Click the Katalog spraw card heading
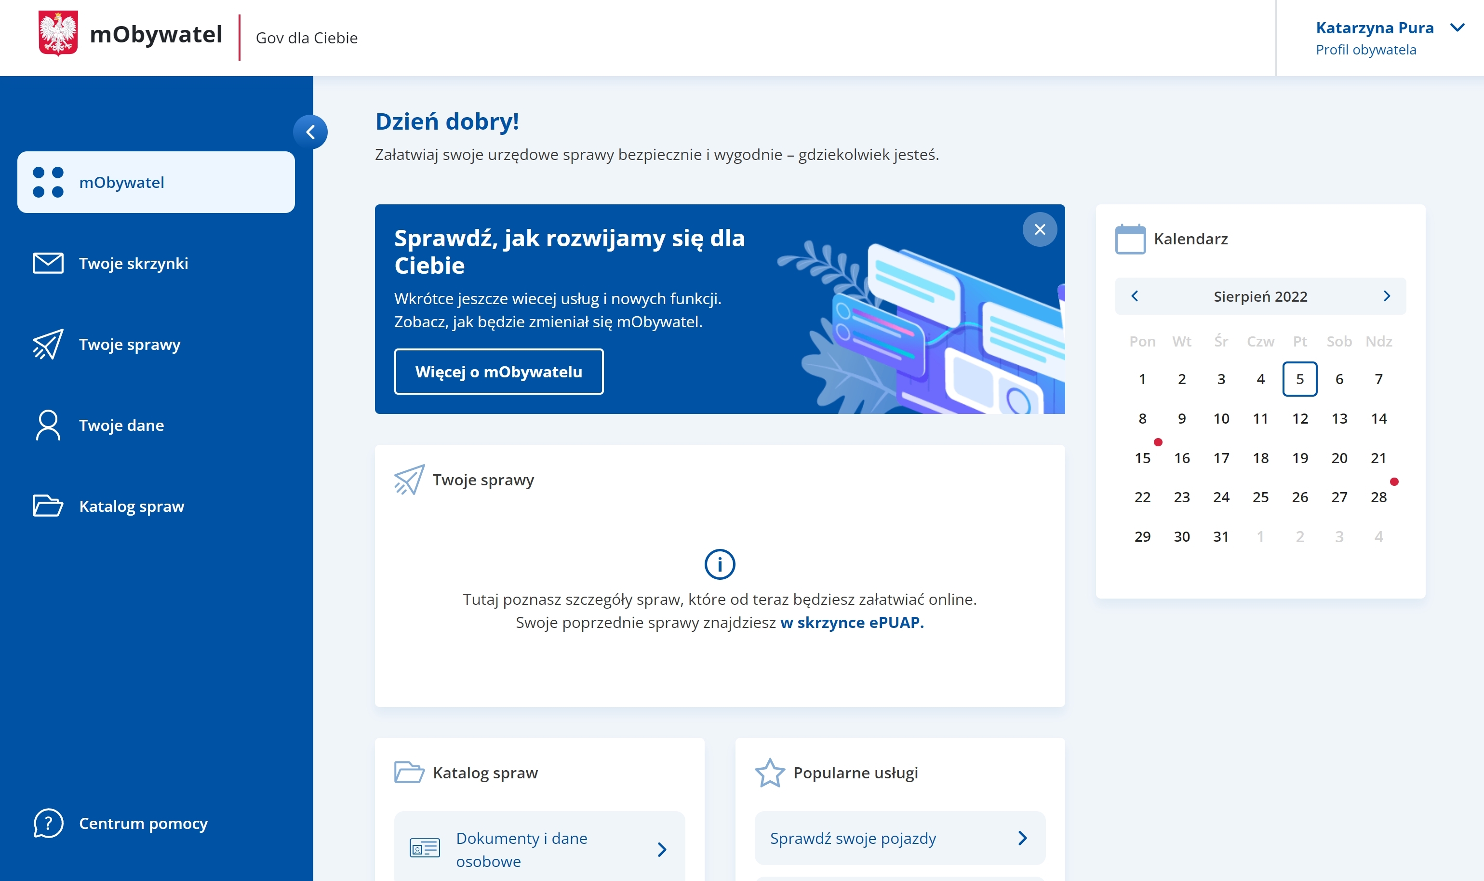1484x881 pixels. pyautogui.click(x=485, y=773)
